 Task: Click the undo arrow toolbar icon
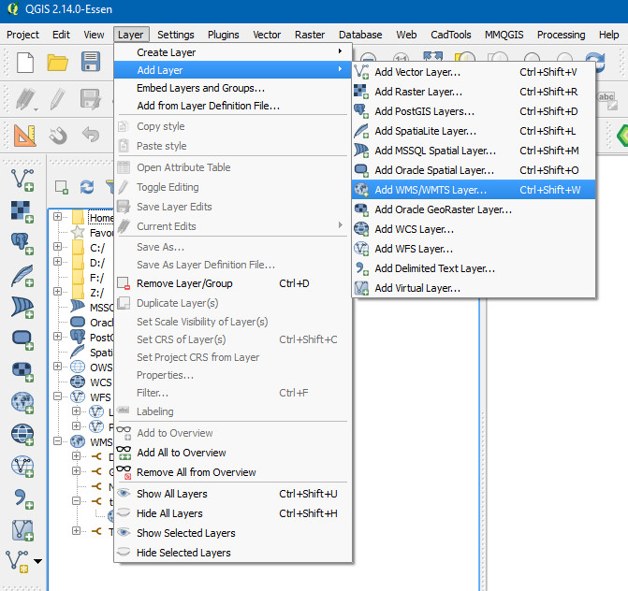click(91, 135)
